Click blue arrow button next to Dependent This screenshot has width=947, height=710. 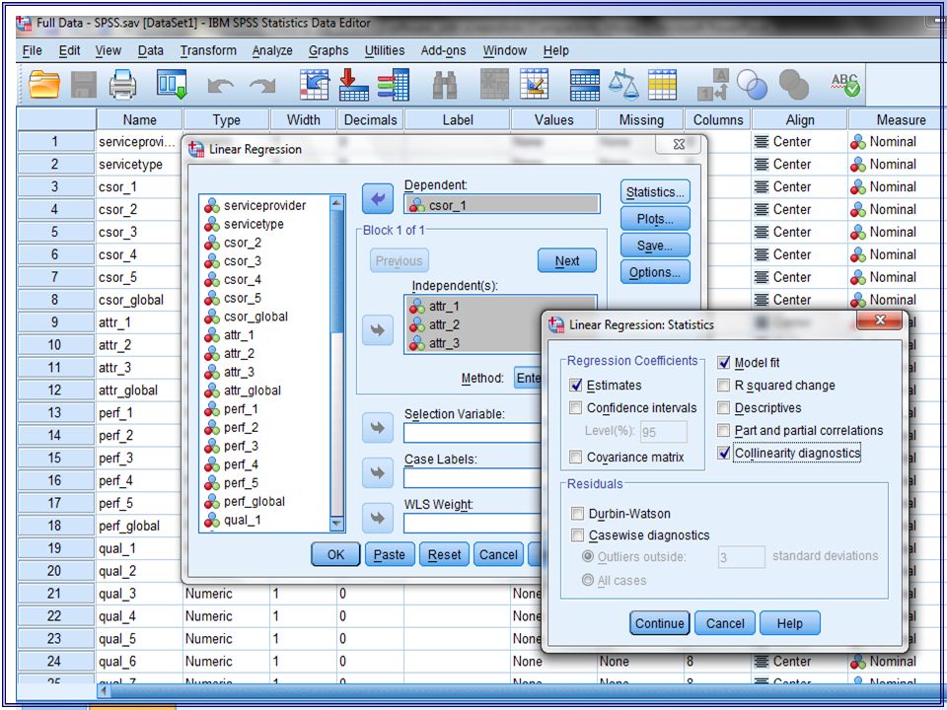[x=378, y=198]
